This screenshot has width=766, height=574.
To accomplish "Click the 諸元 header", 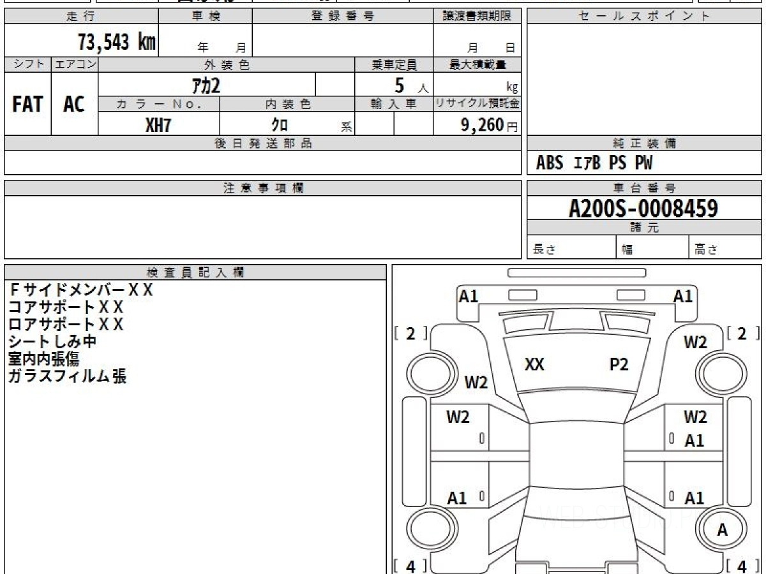I will click(x=644, y=228).
